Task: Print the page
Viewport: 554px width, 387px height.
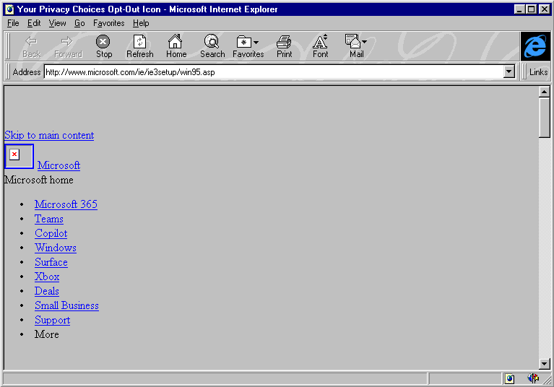Action: tap(284, 47)
